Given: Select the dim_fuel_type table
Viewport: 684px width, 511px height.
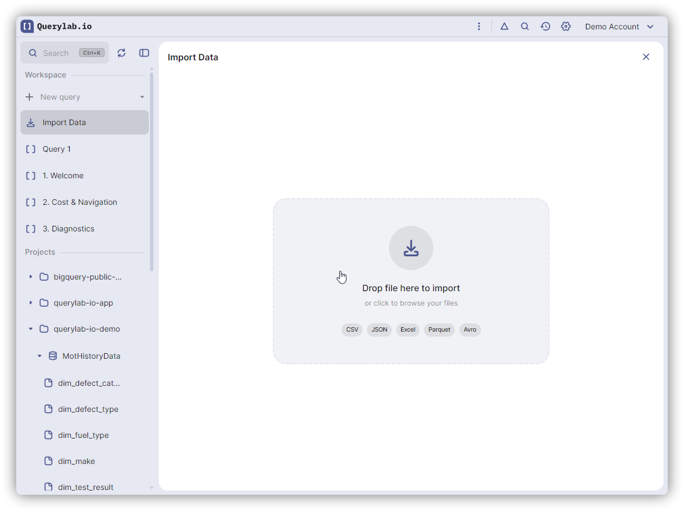Looking at the screenshot, I should click(83, 435).
